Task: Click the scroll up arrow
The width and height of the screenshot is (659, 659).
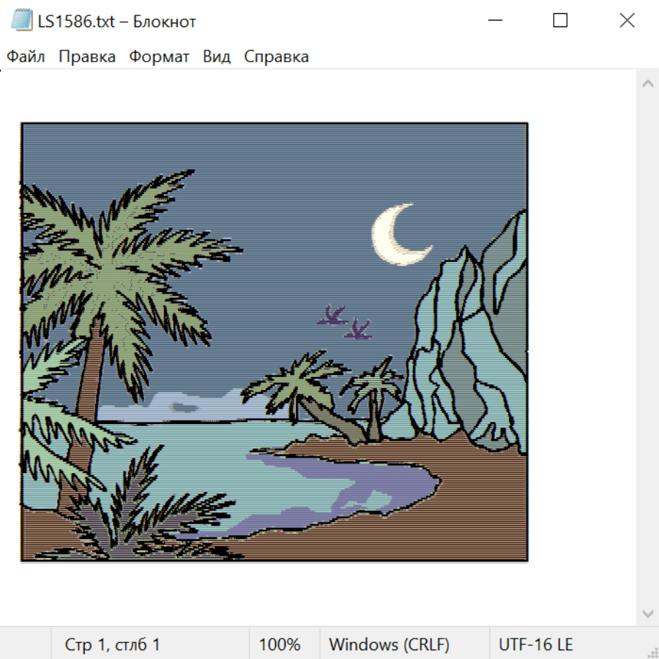Action: pyautogui.click(x=648, y=83)
